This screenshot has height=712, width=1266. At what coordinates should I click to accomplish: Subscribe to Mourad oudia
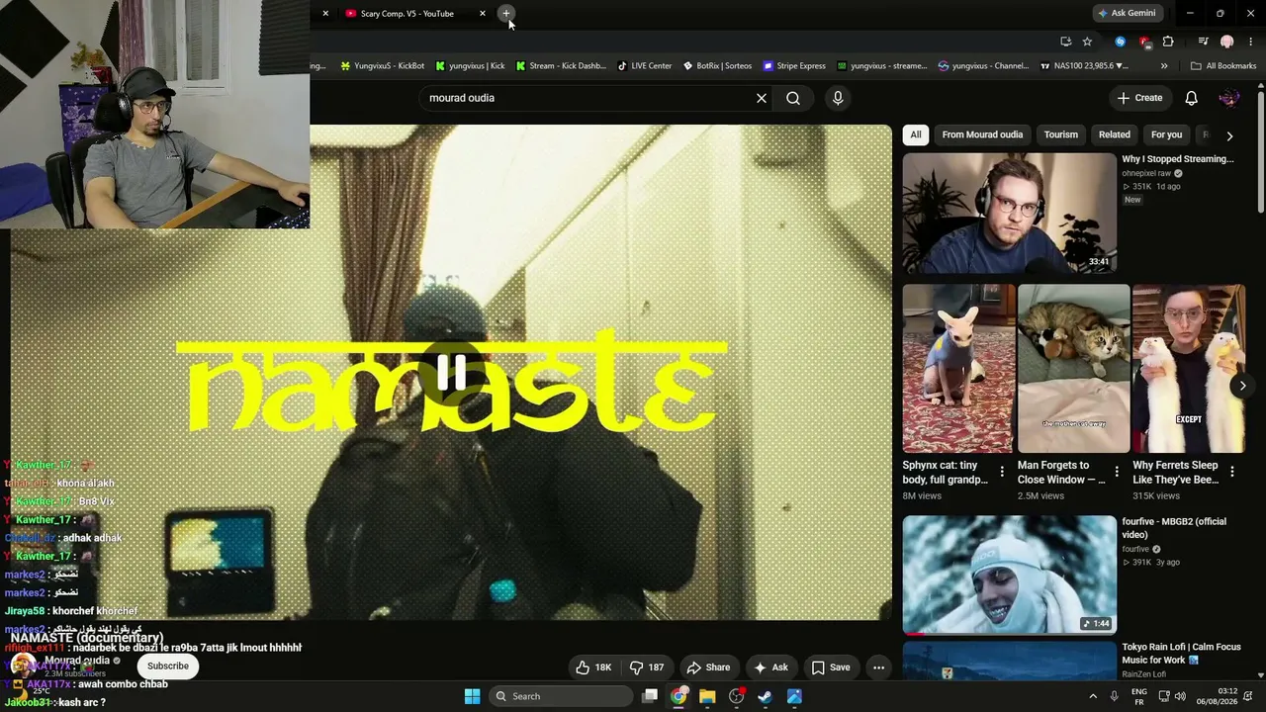point(168,666)
